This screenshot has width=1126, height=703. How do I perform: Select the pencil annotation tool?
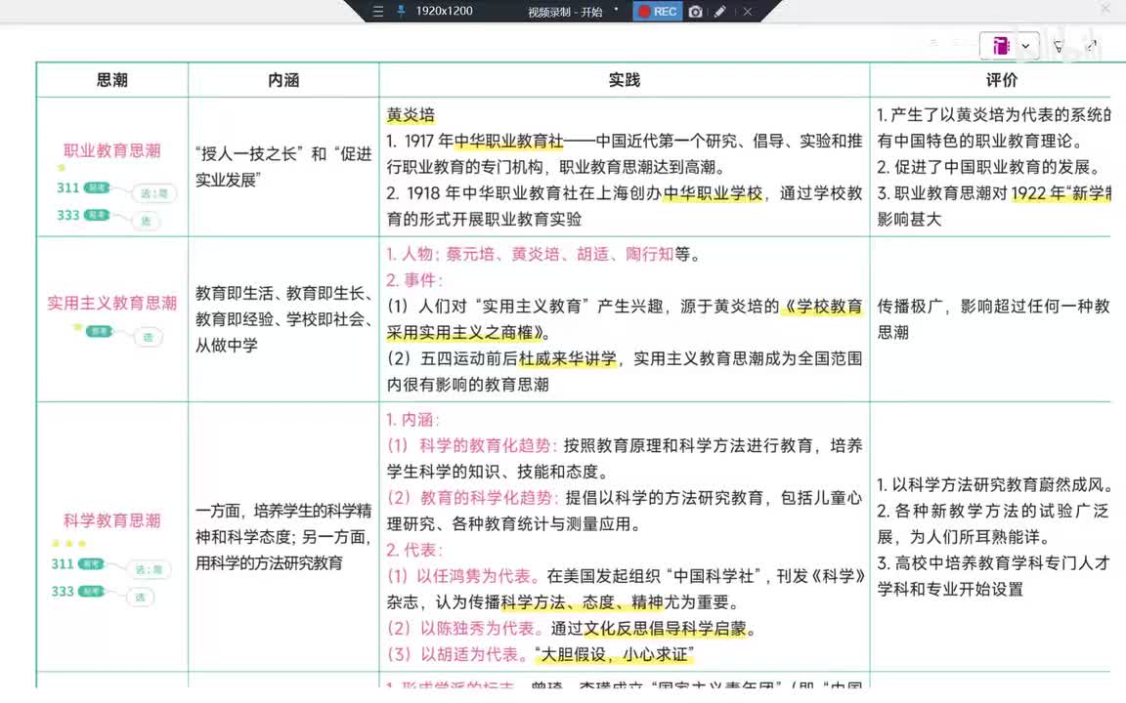click(x=719, y=12)
